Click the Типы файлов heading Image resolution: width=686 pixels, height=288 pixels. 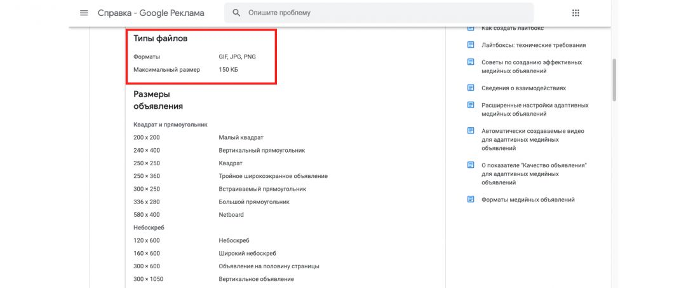pyautogui.click(x=161, y=39)
